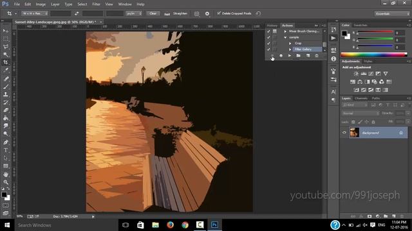
Task: Switch to the Swatches tab
Action: pos(360,25)
